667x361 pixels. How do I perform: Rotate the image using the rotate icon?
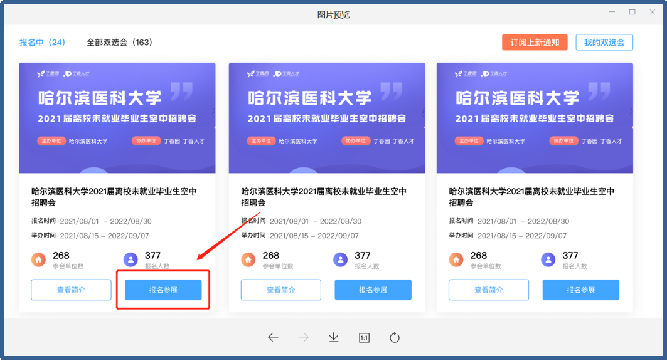click(x=394, y=337)
